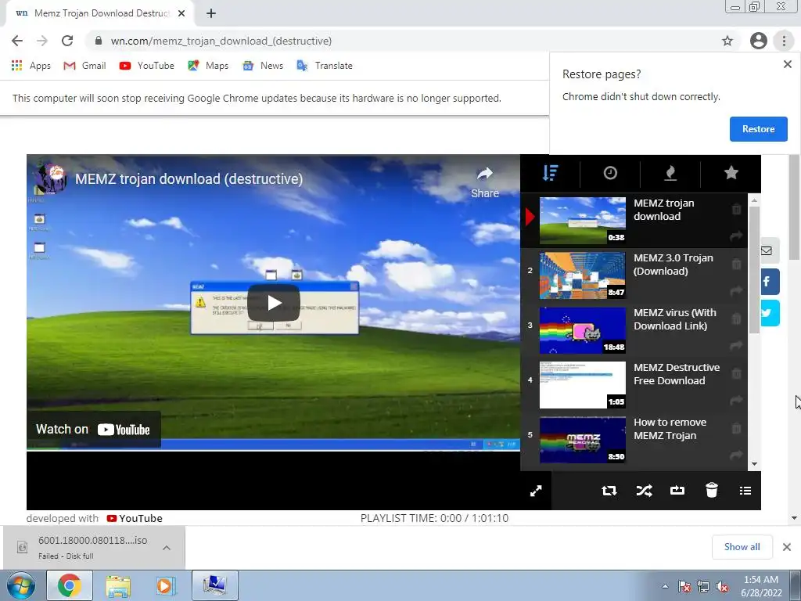Bookmark this page with the star icon
The width and height of the screenshot is (801, 601).
[x=727, y=41]
